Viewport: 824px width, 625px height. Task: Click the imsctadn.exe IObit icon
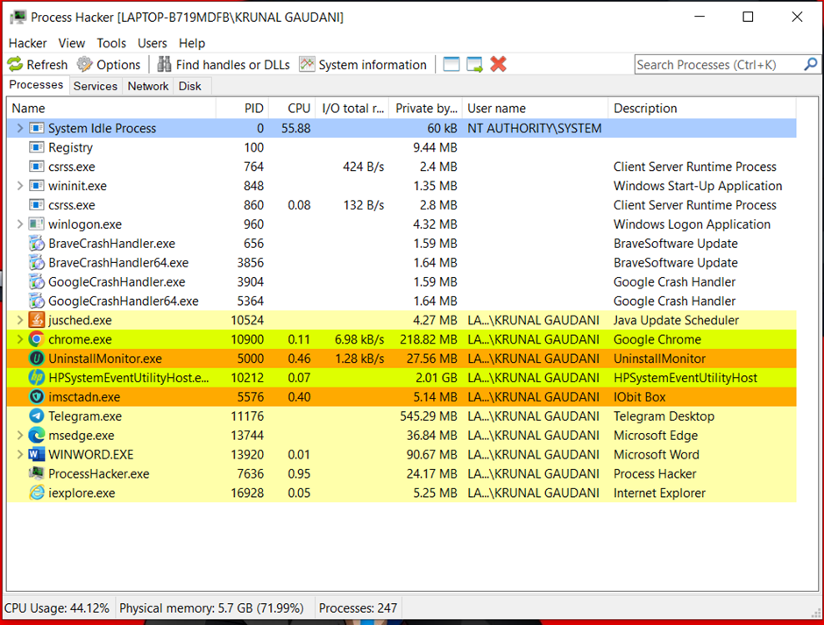click(x=36, y=397)
